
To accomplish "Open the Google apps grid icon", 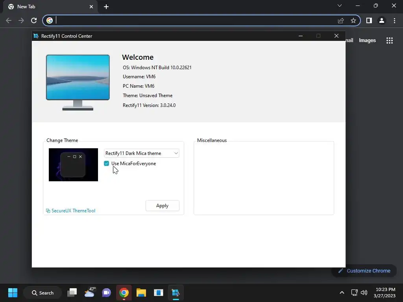I will [x=390, y=41].
